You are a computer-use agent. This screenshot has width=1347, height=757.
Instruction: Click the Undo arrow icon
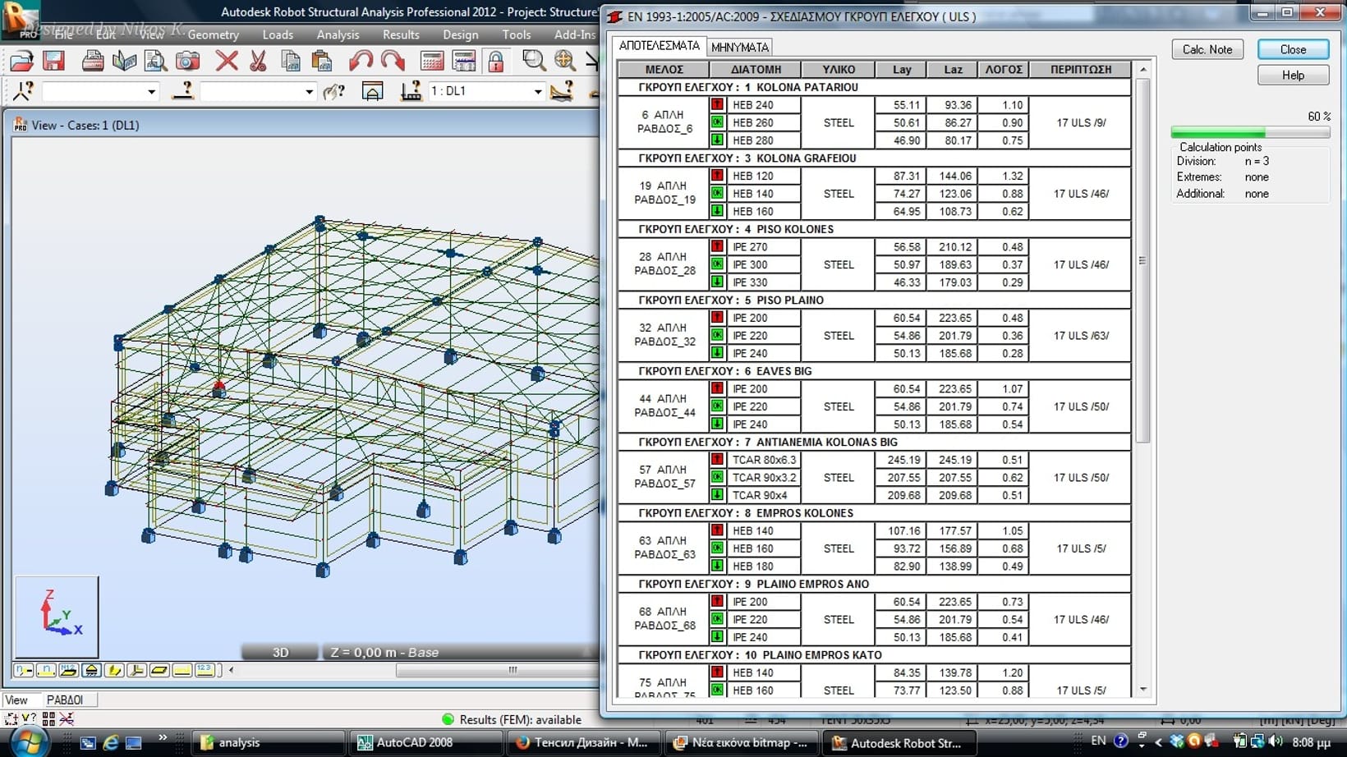[360, 61]
